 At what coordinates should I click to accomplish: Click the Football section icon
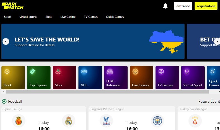(4, 101)
